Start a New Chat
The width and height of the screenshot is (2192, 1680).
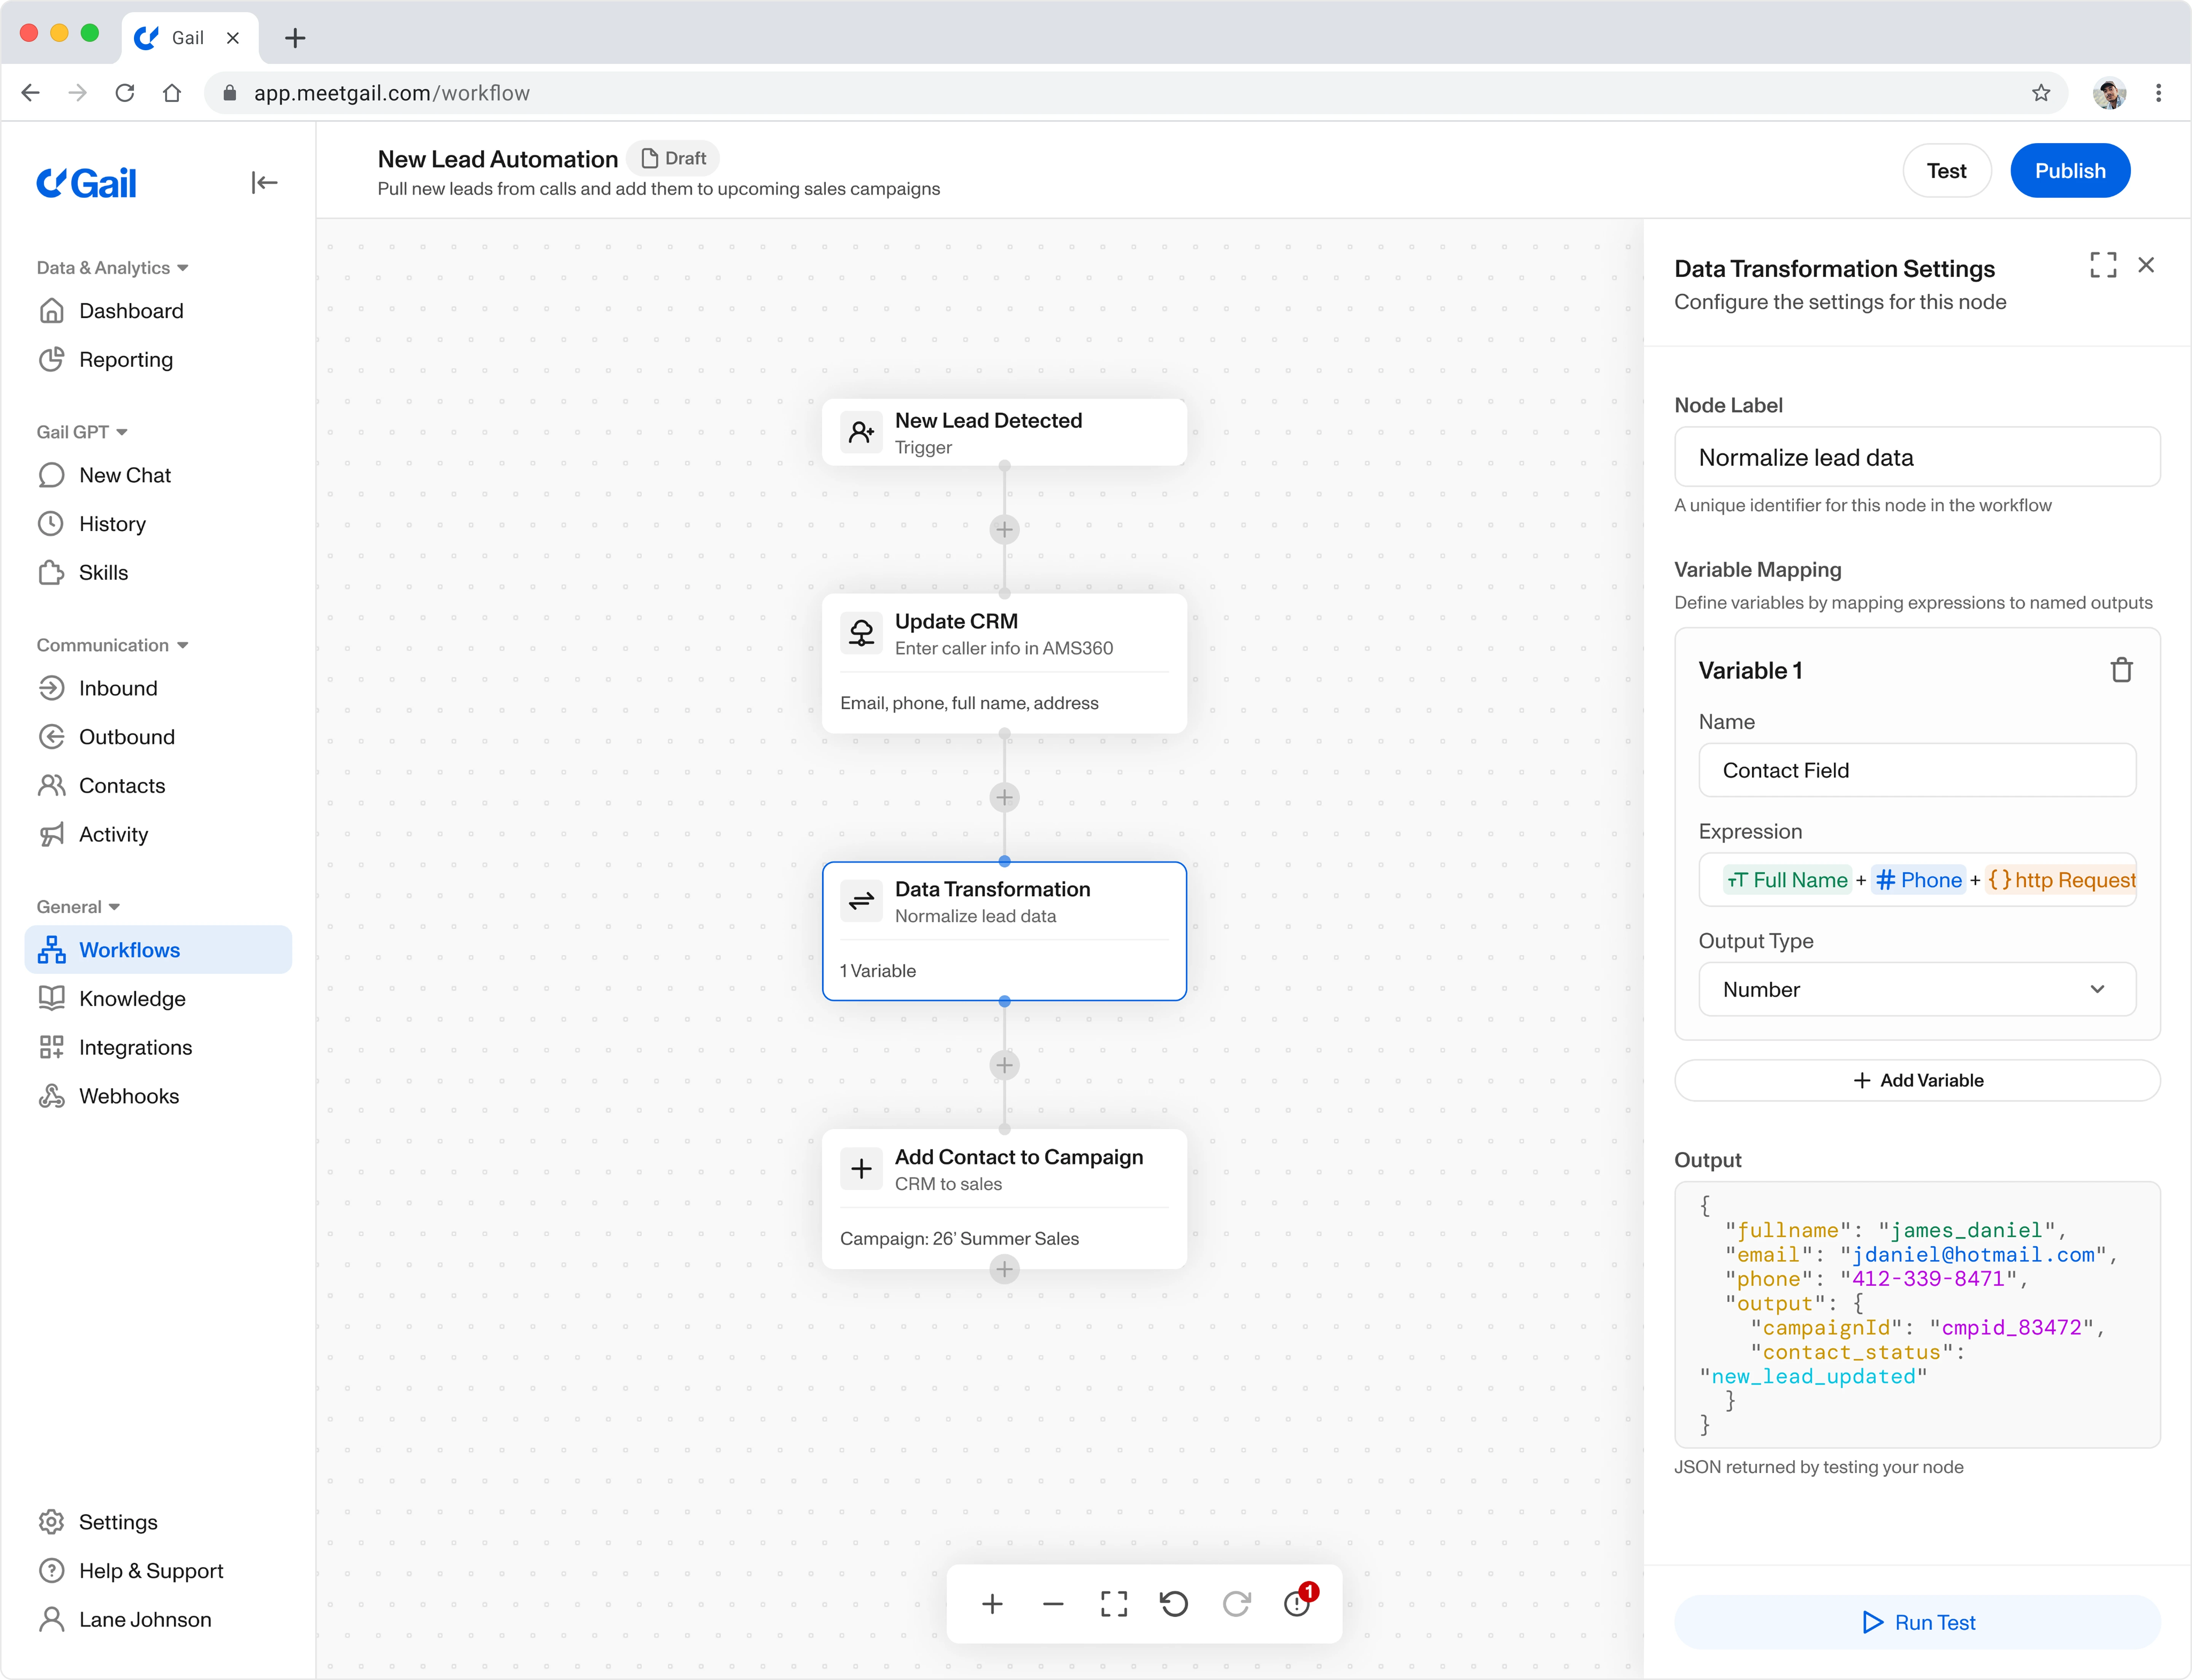[158, 475]
